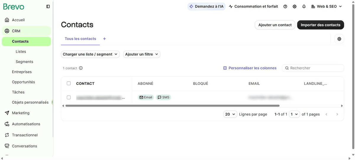
Task: Go to the next page arrow
Action: pos(337,114)
